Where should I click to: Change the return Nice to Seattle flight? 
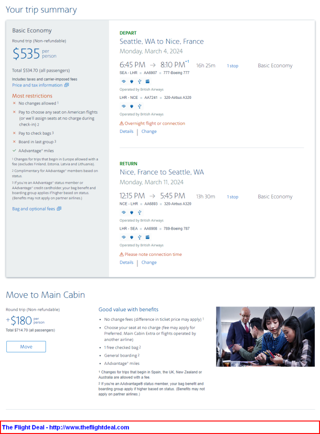(x=149, y=263)
